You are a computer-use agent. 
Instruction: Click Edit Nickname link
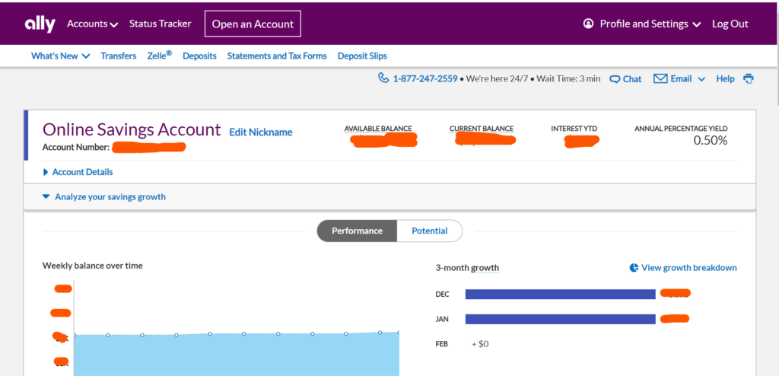pos(261,132)
